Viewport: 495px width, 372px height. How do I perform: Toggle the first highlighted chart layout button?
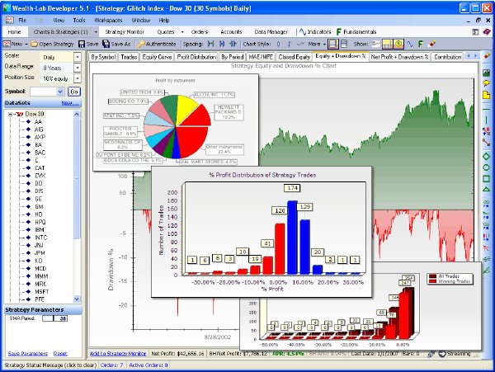(332, 44)
